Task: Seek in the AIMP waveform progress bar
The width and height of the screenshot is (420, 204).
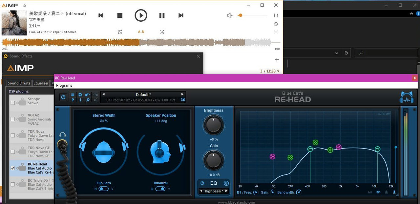Action: click(x=141, y=42)
